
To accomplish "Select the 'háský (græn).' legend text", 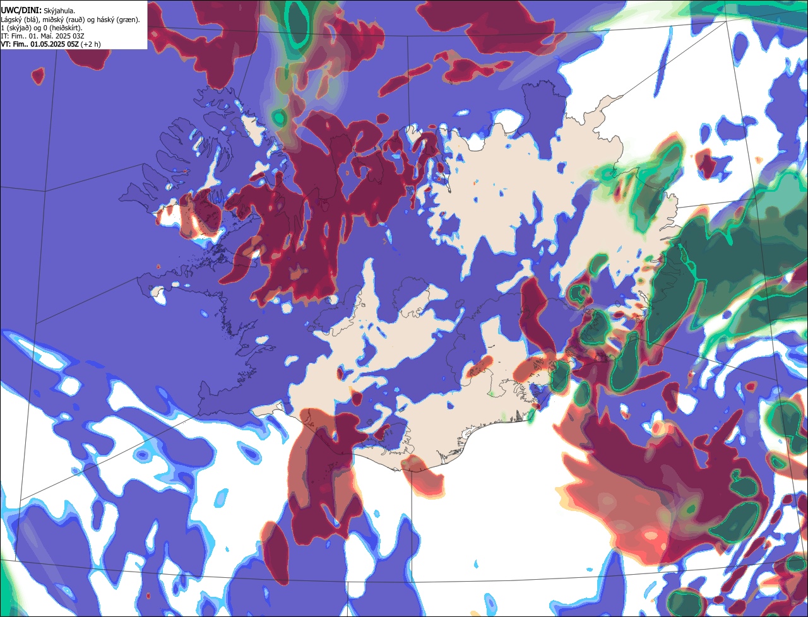I will pos(118,20).
